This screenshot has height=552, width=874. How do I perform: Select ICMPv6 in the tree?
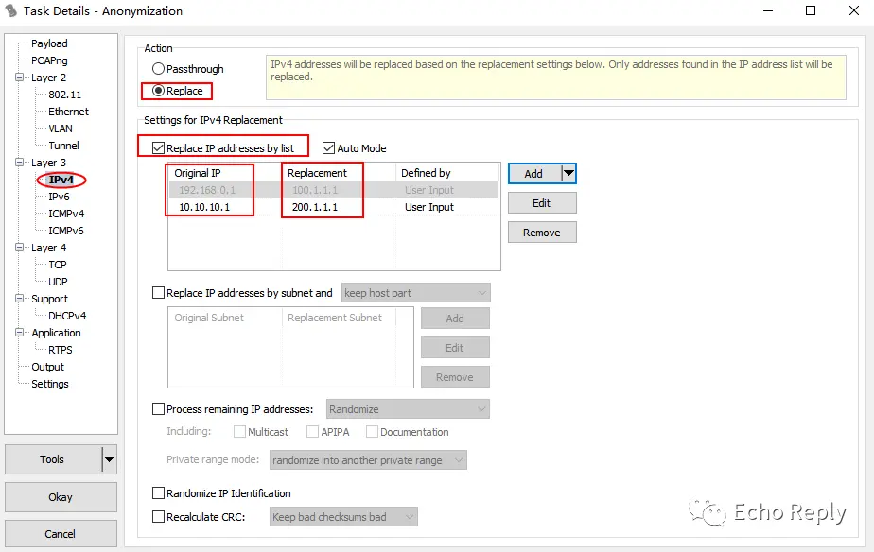(66, 231)
